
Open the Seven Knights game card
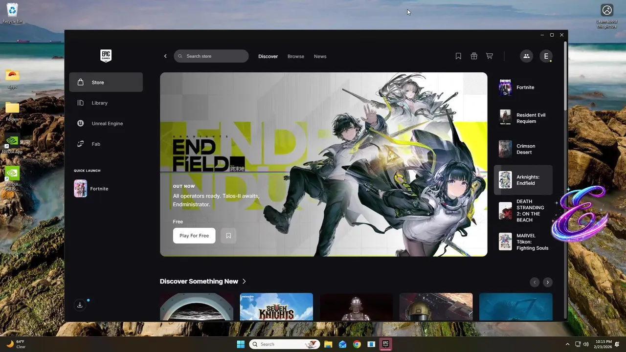[x=276, y=307]
